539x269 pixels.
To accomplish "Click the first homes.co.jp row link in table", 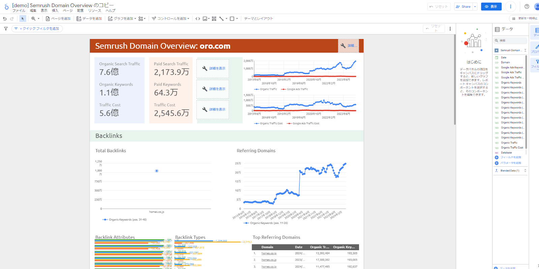I will [269, 253].
